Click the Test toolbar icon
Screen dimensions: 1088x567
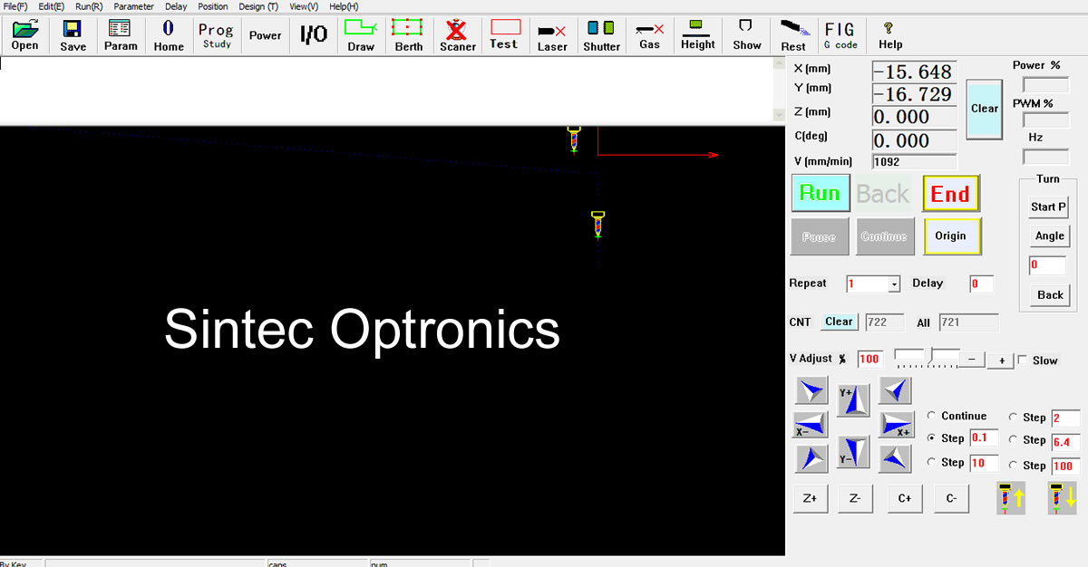pyautogui.click(x=505, y=35)
